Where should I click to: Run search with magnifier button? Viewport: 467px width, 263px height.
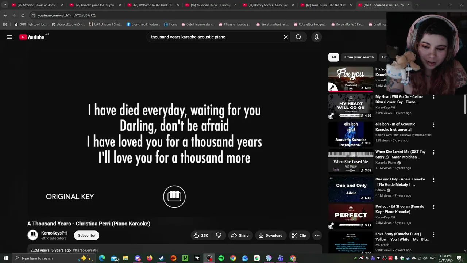click(x=298, y=37)
